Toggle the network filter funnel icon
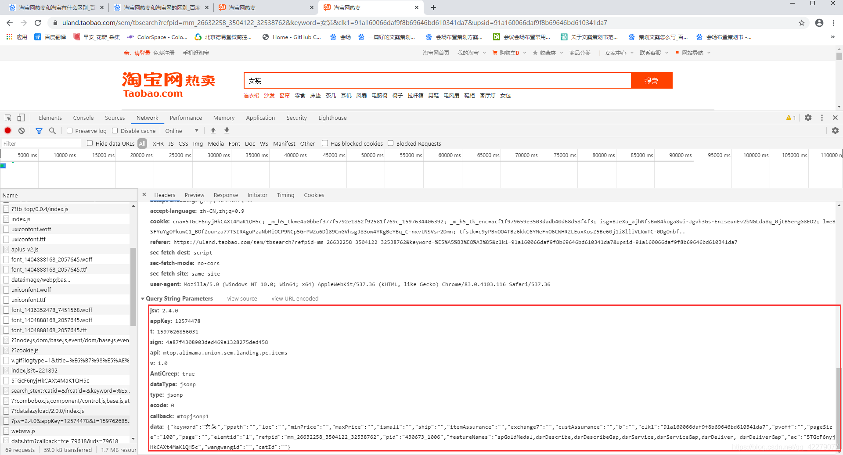Image resolution: width=843 pixels, height=455 pixels. tap(39, 130)
